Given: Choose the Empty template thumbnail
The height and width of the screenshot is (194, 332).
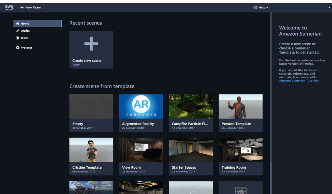Looking at the screenshot, I should coord(91,106).
